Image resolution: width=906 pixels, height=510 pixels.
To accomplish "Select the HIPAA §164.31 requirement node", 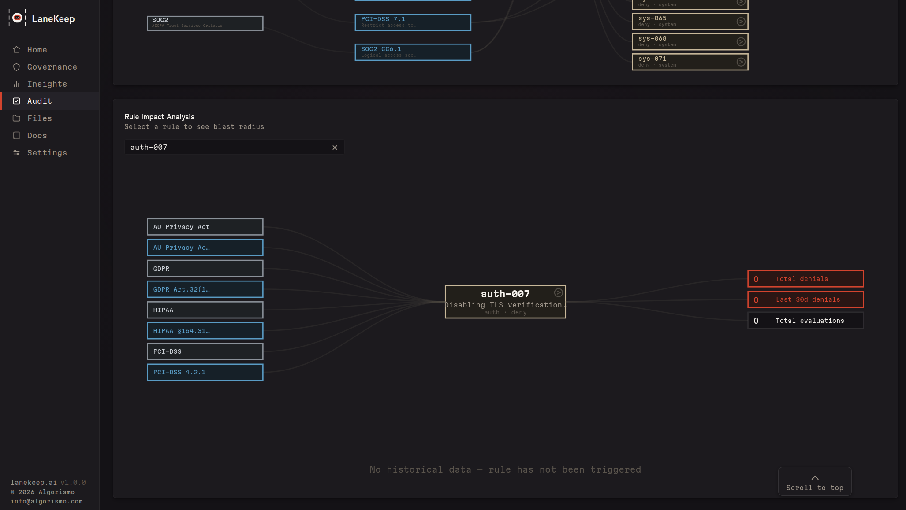I will tap(205, 331).
